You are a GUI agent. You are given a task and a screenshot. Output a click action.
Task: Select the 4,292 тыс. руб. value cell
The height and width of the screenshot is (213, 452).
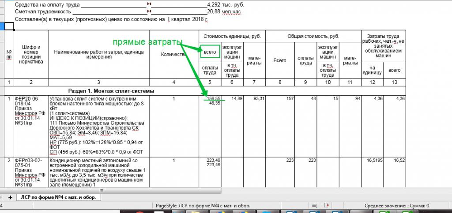225,5
